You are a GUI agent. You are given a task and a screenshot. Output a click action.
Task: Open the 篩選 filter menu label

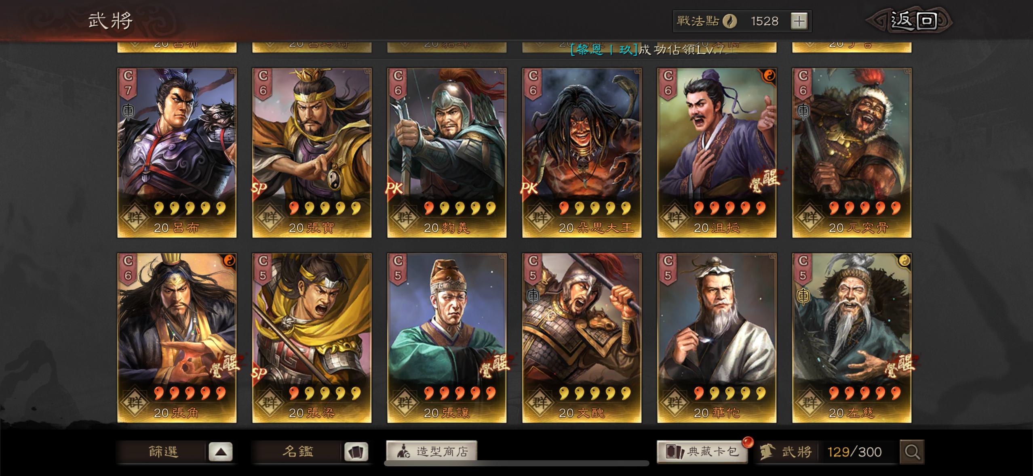tap(163, 451)
